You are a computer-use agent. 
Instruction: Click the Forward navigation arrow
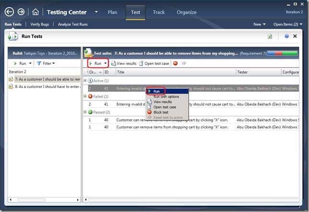pyautogui.click(x=21, y=12)
